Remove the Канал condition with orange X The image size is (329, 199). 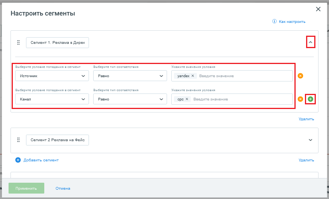[300, 99]
